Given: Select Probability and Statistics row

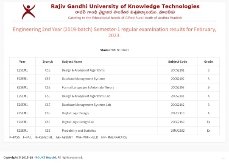Looking at the screenshot, I should click(114, 130).
